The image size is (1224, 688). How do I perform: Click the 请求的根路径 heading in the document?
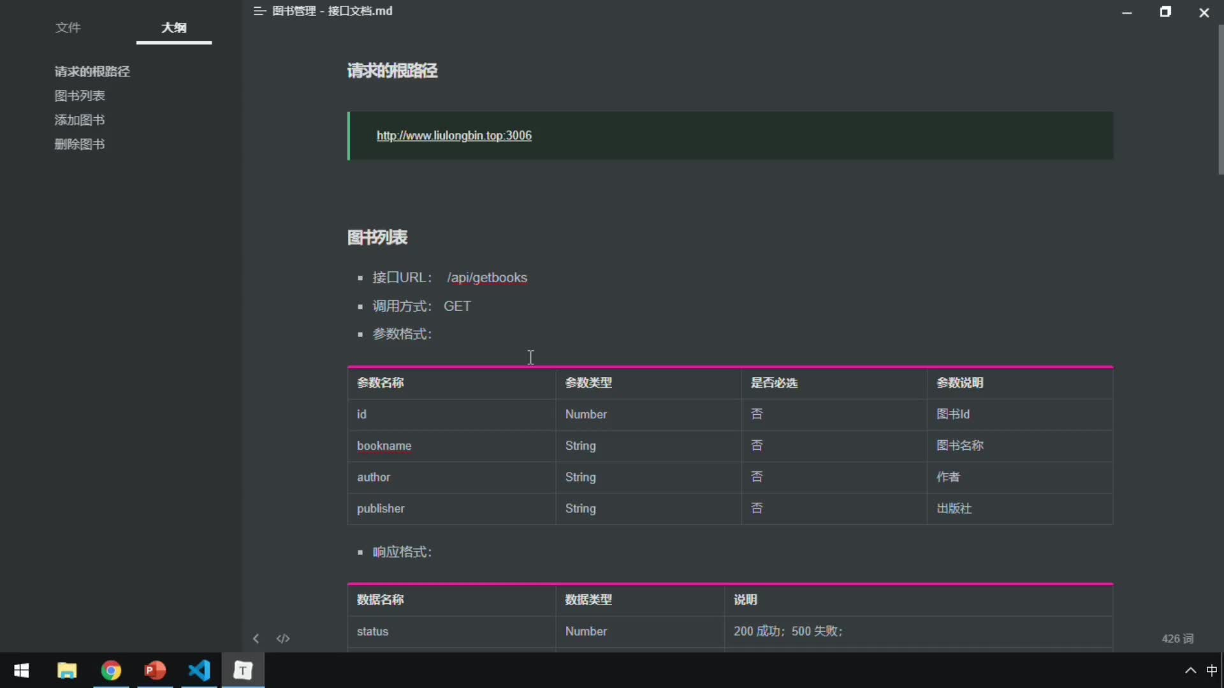(392, 71)
